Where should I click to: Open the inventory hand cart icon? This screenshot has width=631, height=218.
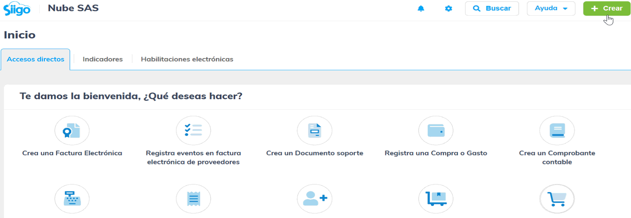coord(436,199)
